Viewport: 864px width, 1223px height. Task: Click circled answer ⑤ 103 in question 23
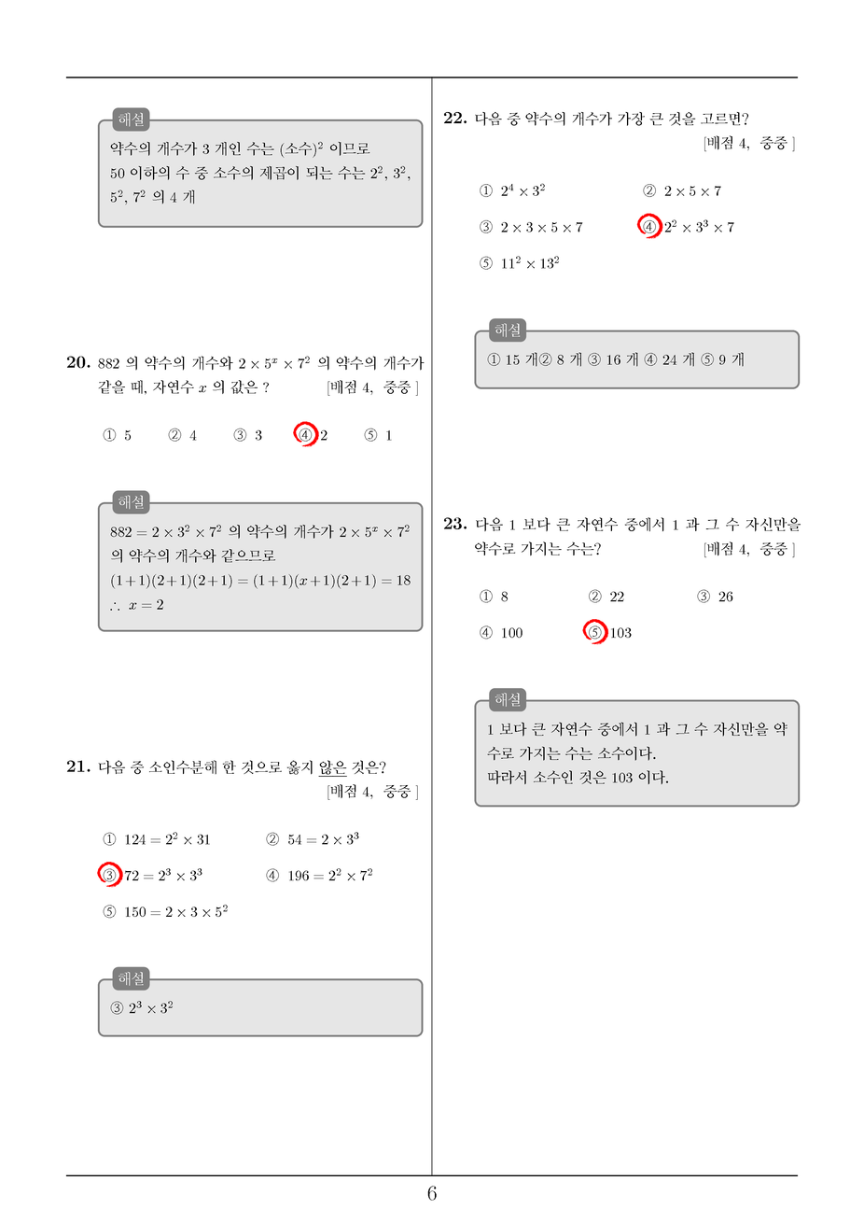608,632
